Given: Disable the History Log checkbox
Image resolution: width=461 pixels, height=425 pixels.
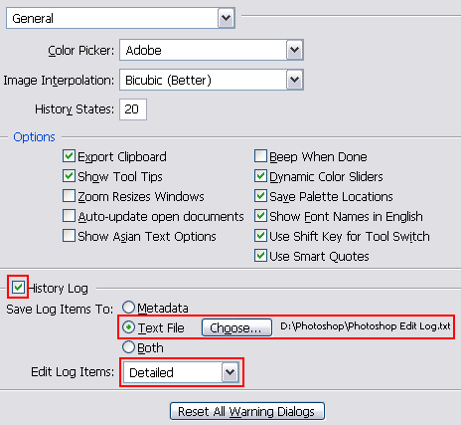Looking at the screenshot, I should tap(18, 287).
